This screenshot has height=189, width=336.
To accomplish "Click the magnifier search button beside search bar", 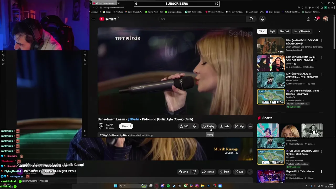I will click(251, 19).
